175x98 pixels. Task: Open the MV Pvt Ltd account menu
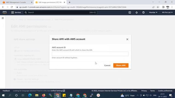[x=167, y=13]
